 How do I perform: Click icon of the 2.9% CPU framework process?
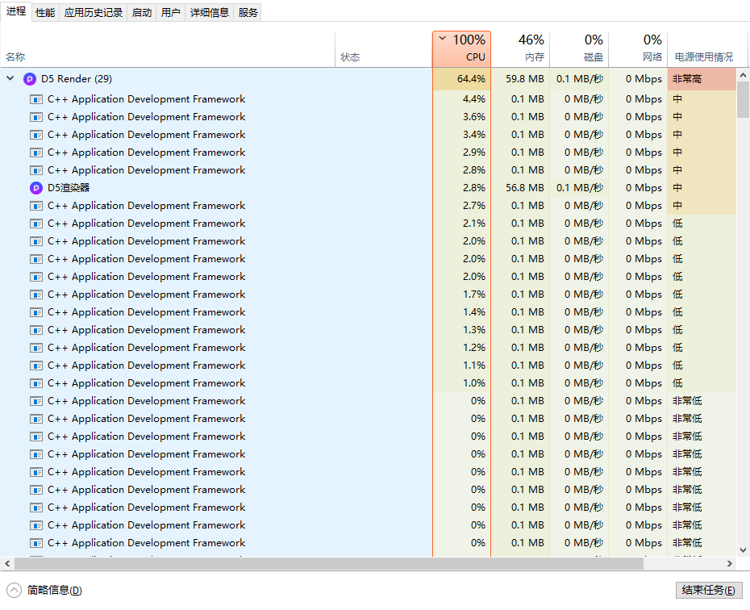coord(35,152)
